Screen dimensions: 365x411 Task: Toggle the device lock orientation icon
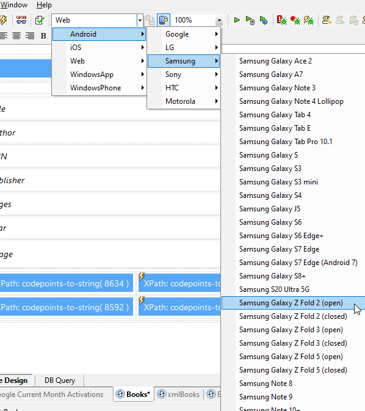pyautogui.click(x=164, y=20)
